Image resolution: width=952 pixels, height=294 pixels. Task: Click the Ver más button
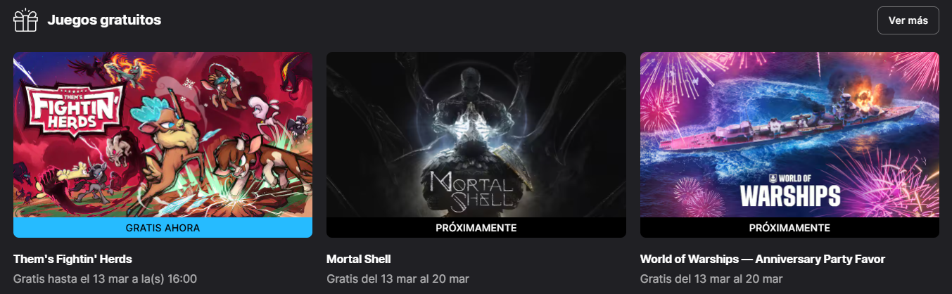point(908,20)
